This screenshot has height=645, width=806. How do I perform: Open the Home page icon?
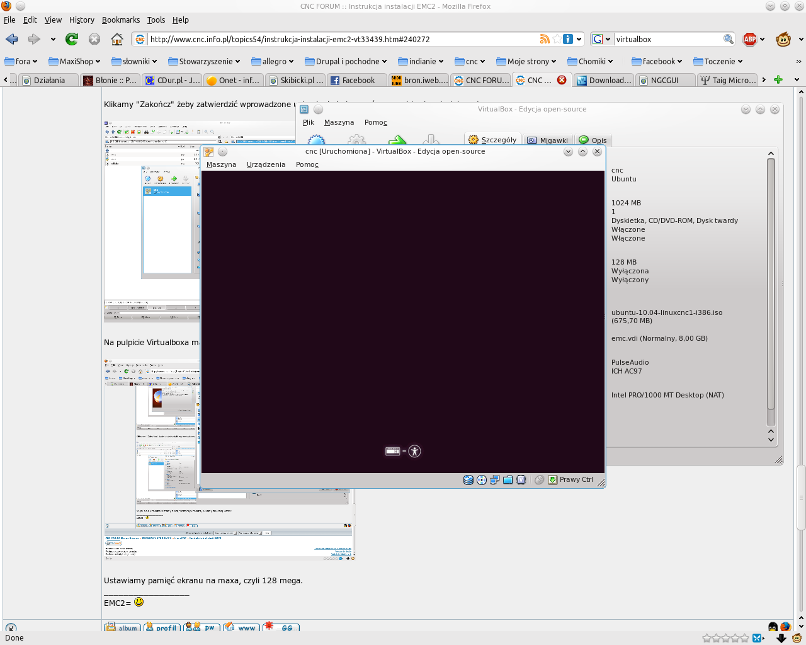coord(117,39)
